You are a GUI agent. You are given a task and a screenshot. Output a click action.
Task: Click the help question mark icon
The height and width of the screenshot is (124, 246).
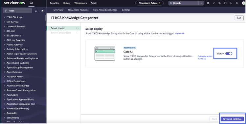click(x=225, y=3)
